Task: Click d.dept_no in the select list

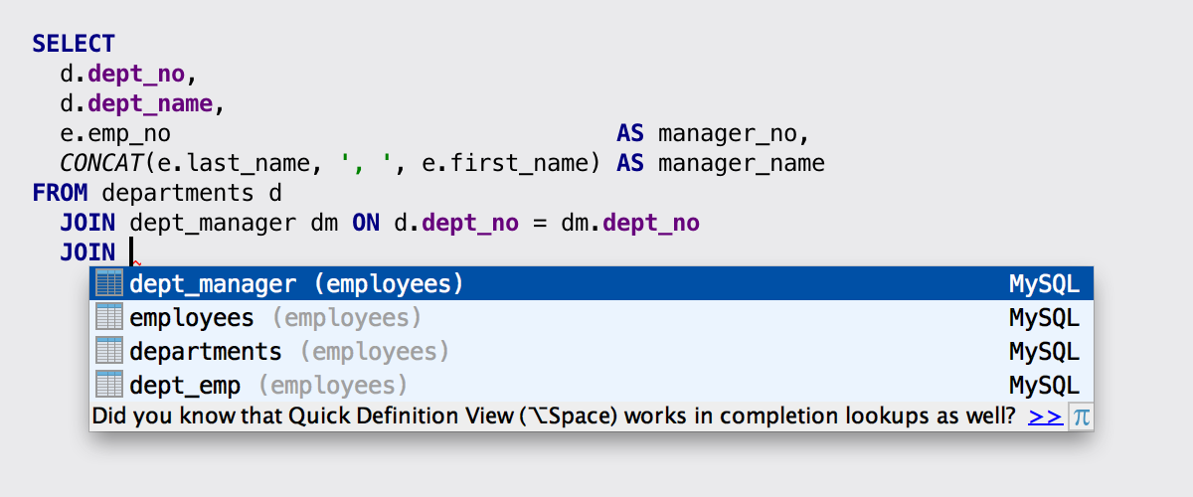Action: 122,74
